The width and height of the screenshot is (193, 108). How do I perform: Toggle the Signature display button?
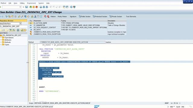click(x=73, y=16)
